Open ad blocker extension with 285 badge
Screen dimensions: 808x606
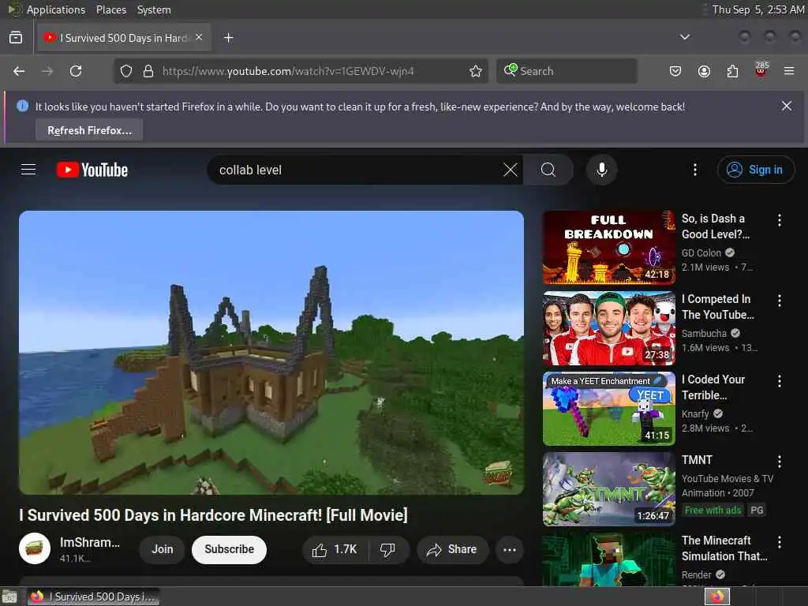[761, 70]
